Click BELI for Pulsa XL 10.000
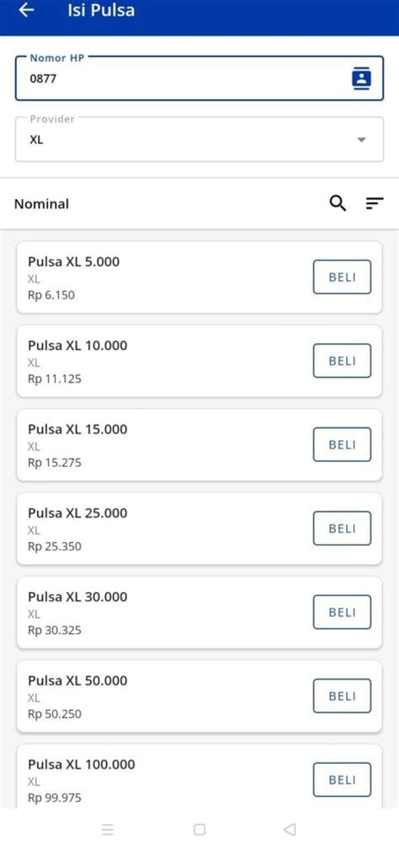This screenshot has height=849, width=399. tap(343, 361)
